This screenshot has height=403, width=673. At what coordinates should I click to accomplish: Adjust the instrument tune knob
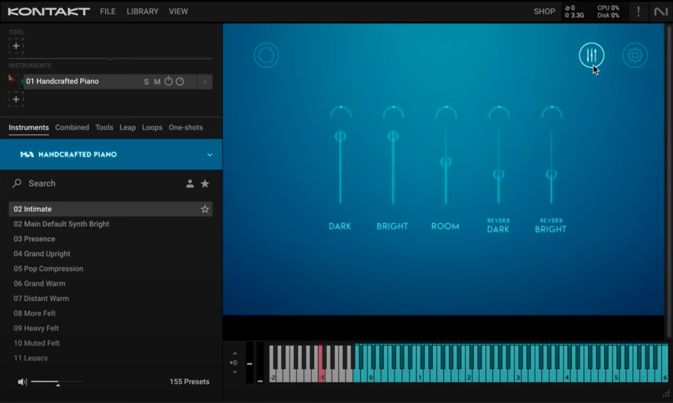coord(169,81)
